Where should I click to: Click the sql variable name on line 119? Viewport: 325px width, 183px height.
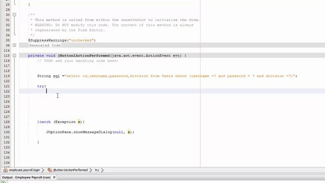coord(56,76)
